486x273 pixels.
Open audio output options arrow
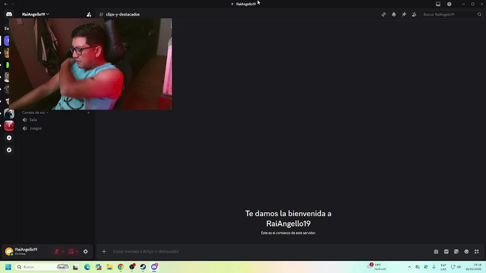pyautogui.click(x=77, y=251)
